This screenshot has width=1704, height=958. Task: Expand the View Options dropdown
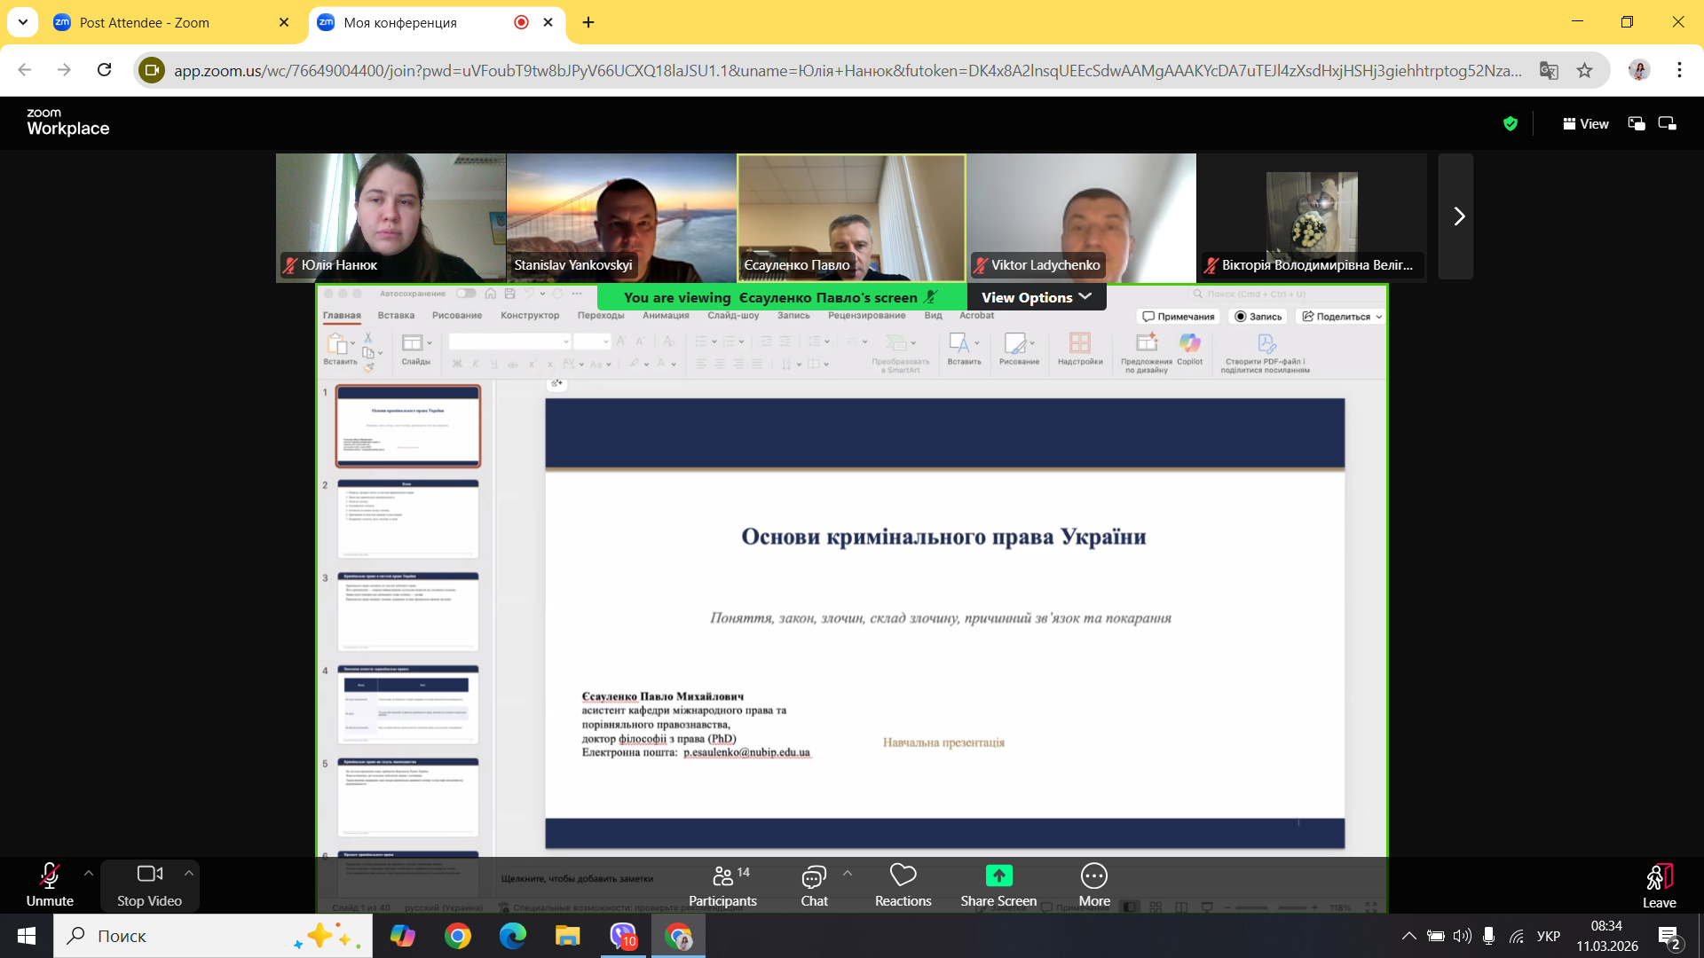coord(1036,298)
